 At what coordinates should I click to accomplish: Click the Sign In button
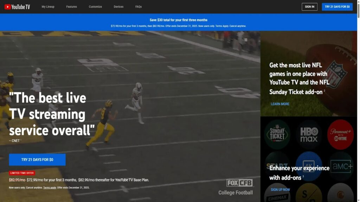tap(309, 7)
